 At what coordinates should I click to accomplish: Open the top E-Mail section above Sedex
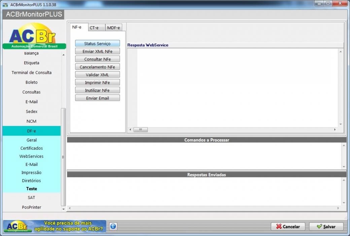(x=32, y=102)
